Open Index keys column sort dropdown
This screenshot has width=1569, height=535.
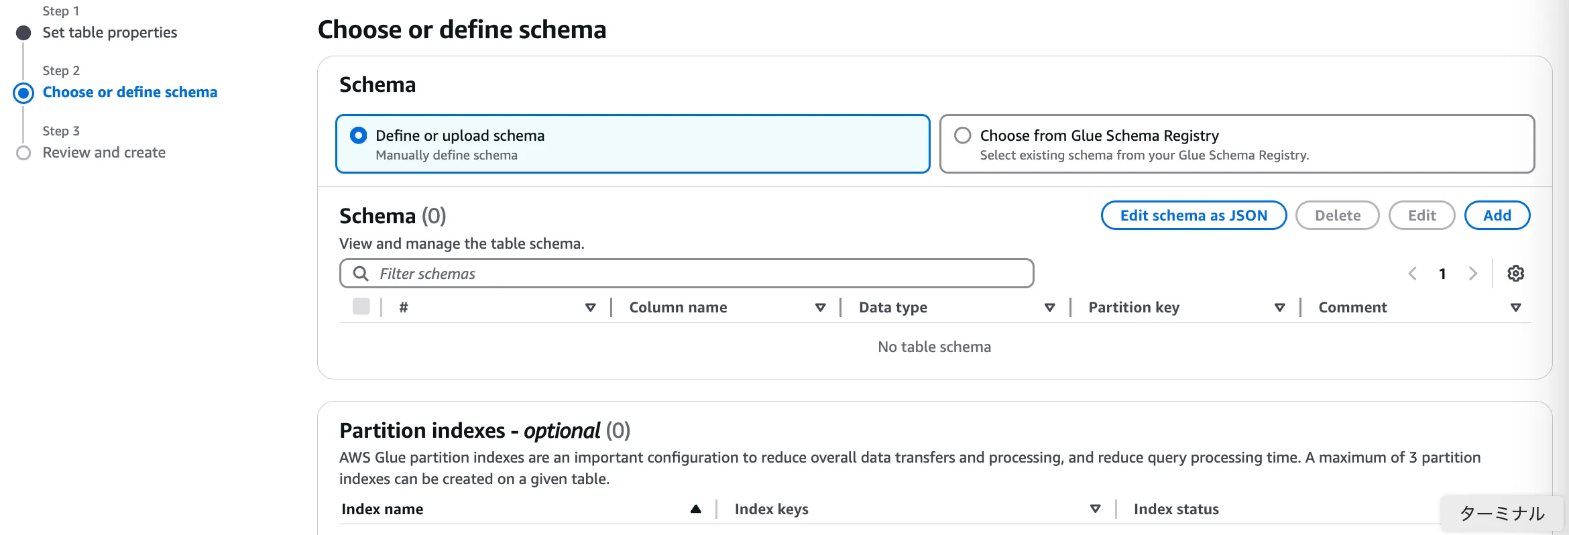1096,509
